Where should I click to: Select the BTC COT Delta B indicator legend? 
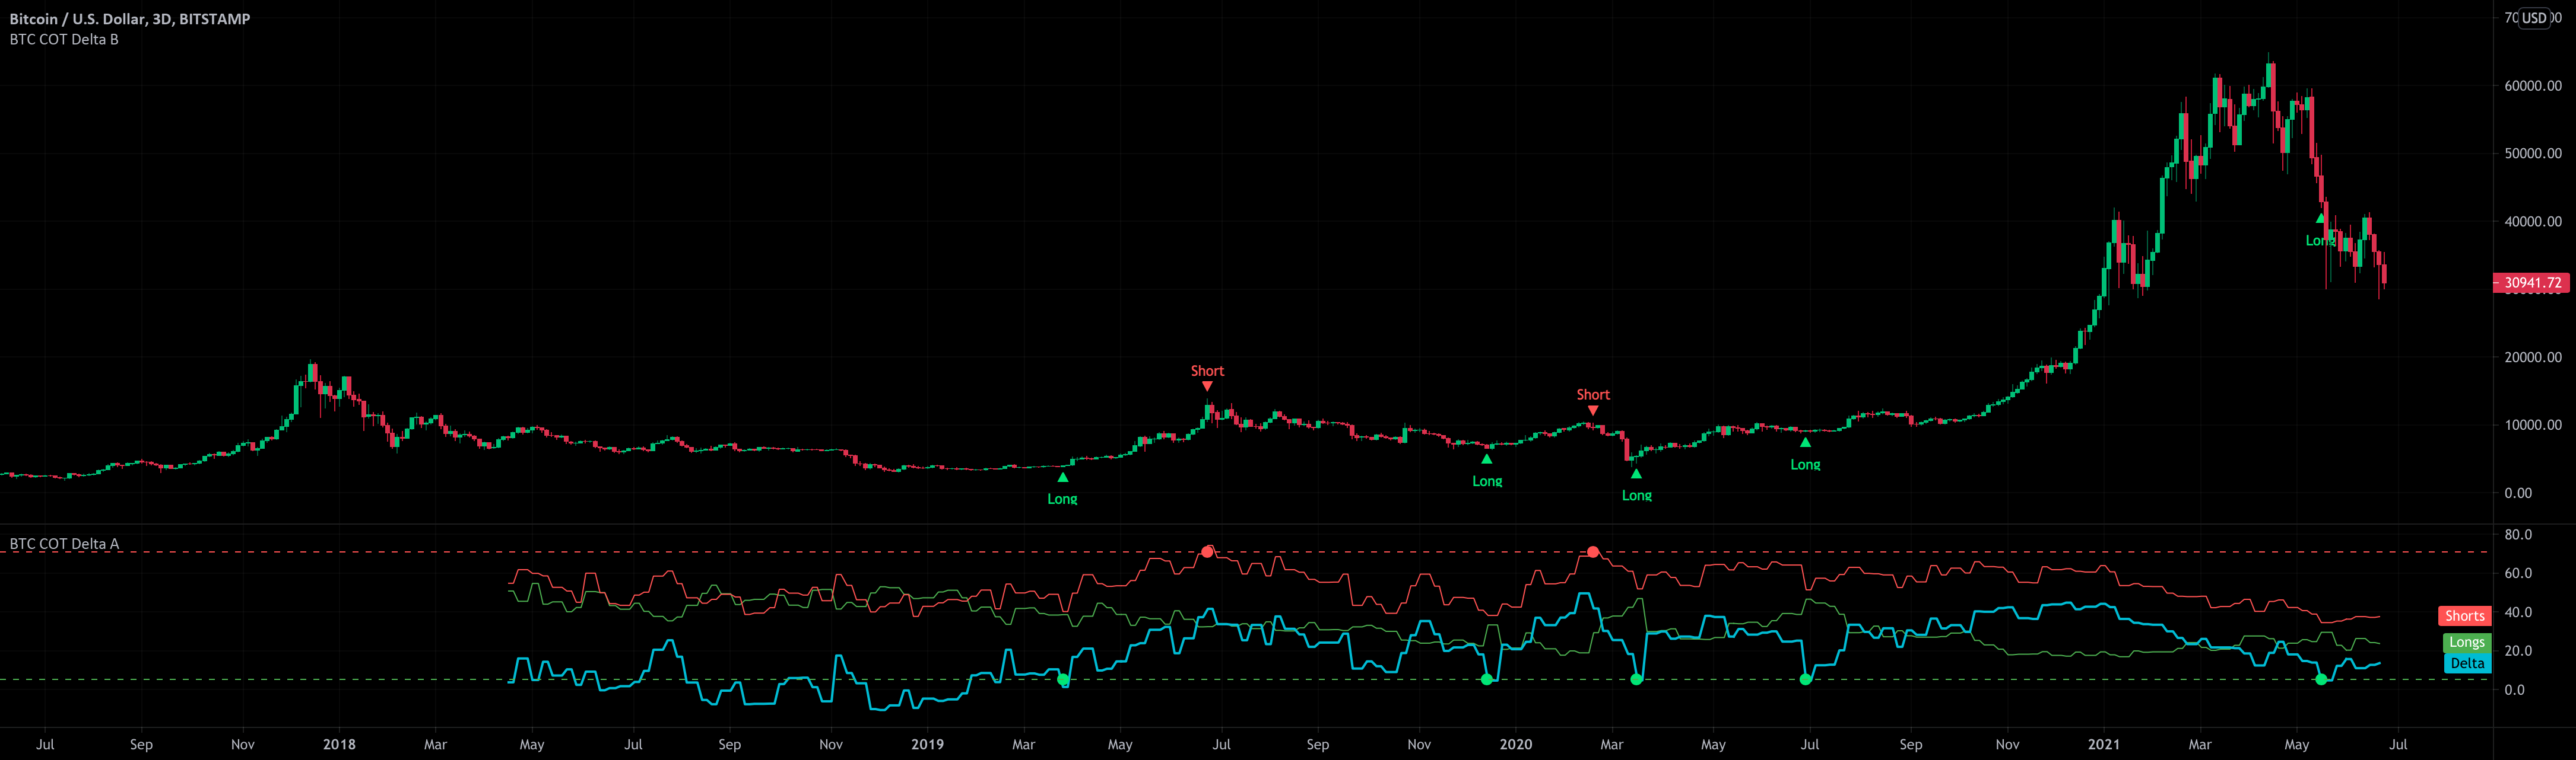(x=64, y=40)
